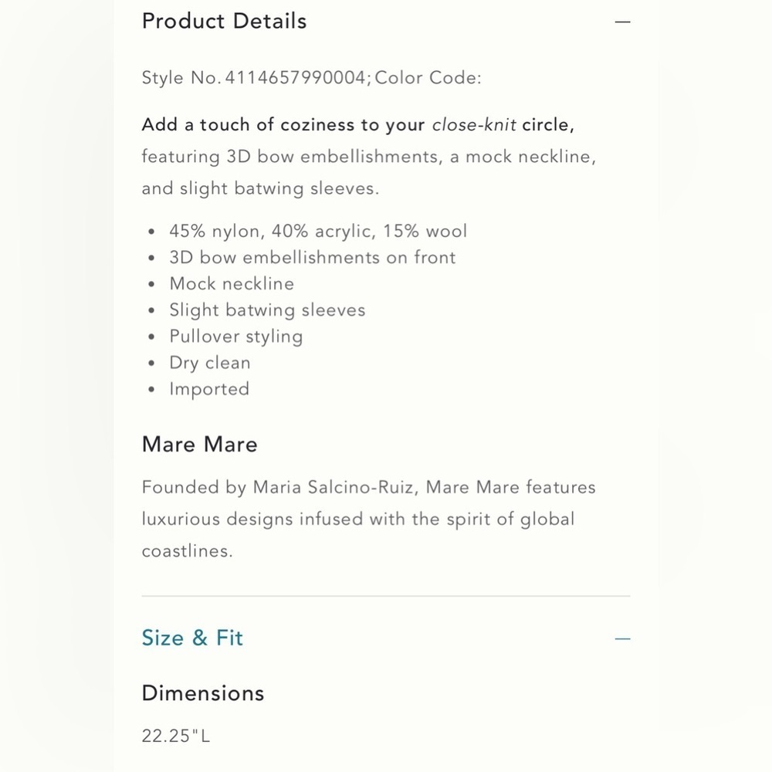Select the Style No. 4114657990004 text
The image size is (772, 772).
(x=253, y=78)
